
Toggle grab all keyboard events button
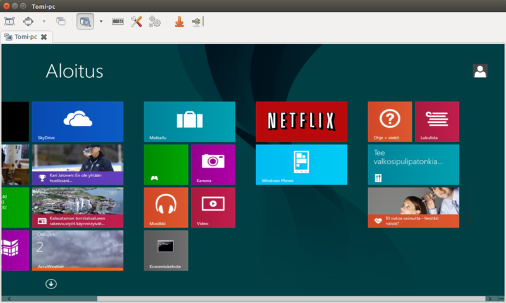(x=118, y=22)
